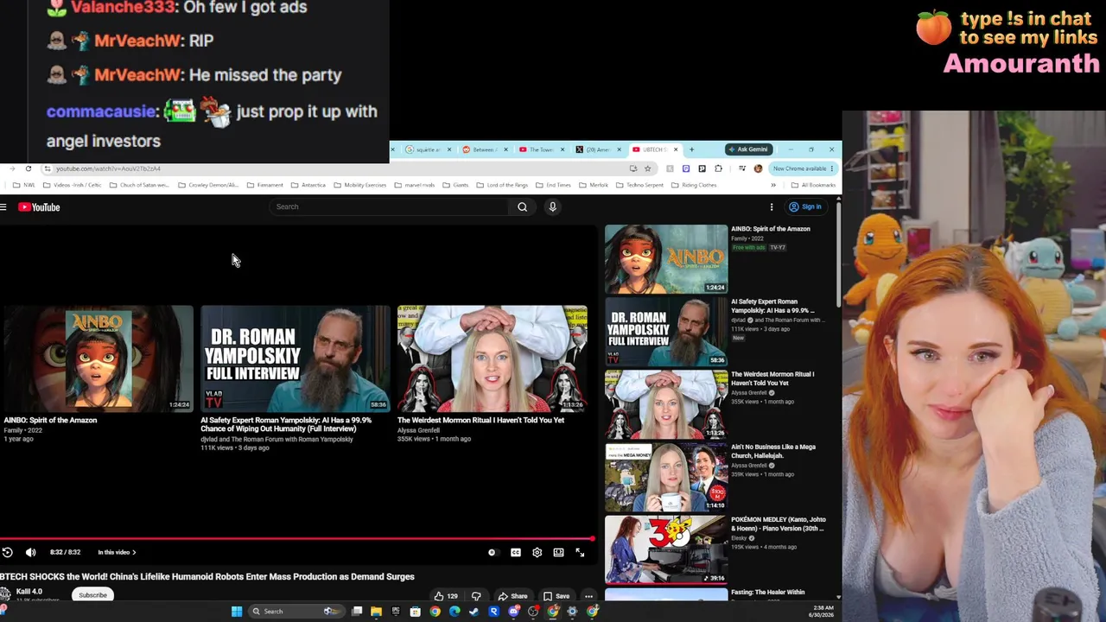Mute the video using speaker icon

30,552
